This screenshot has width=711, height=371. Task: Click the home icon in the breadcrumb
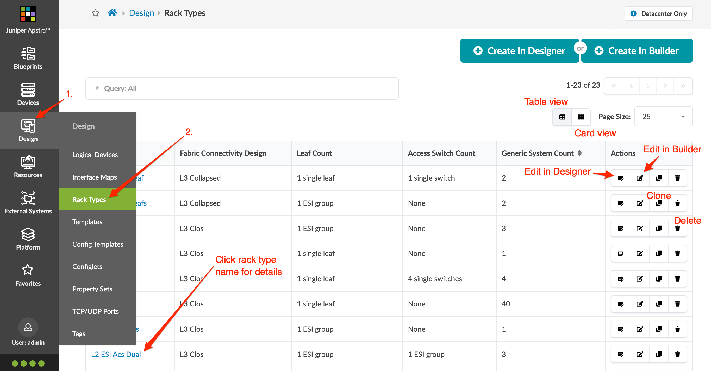click(x=112, y=13)
